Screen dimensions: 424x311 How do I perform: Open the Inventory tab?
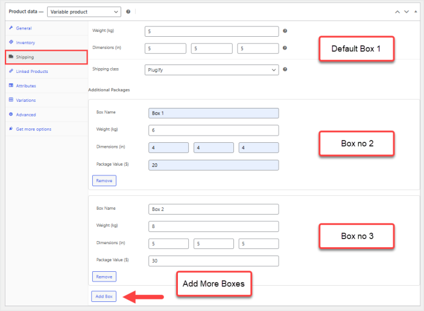pos(46,42)
